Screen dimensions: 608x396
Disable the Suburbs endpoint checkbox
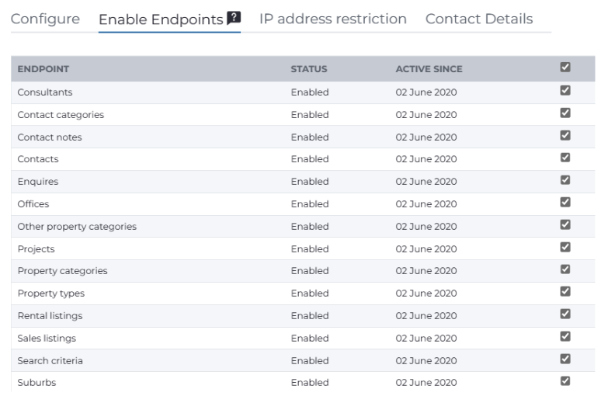coord(565,381)
